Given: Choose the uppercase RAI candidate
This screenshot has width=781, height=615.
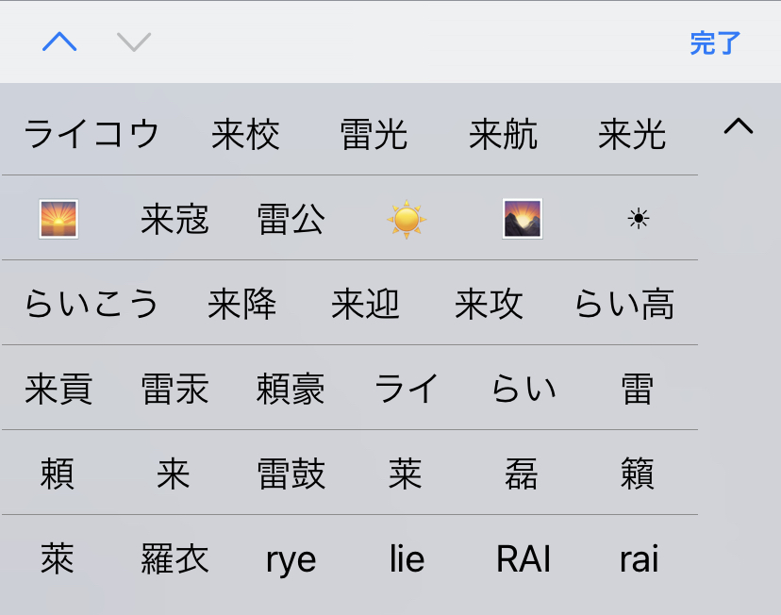Looking at the screenshot, I should click(523, 559).
